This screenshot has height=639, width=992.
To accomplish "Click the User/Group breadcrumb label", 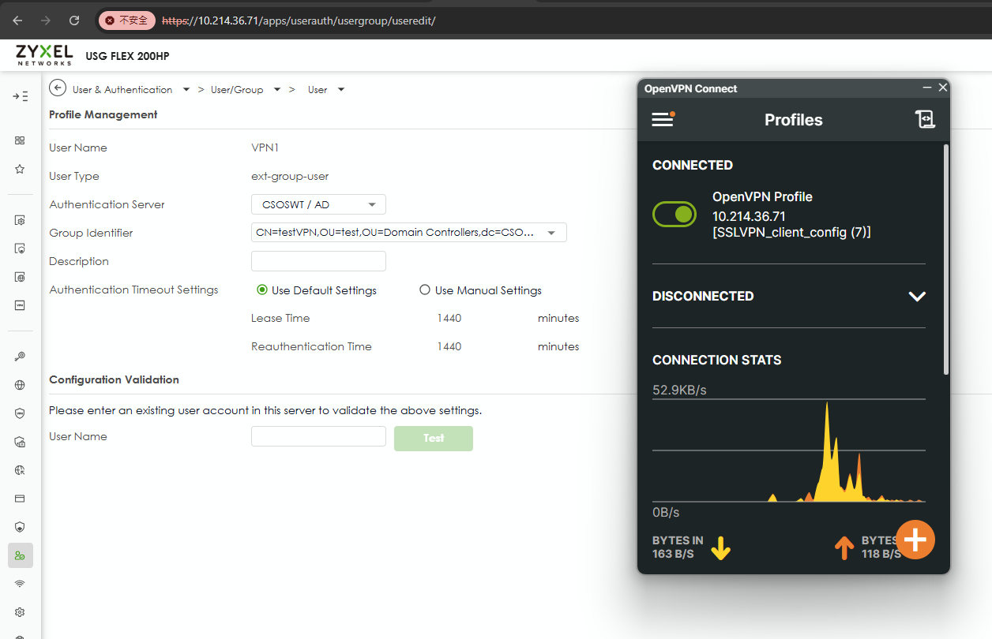I will [237, 90].
